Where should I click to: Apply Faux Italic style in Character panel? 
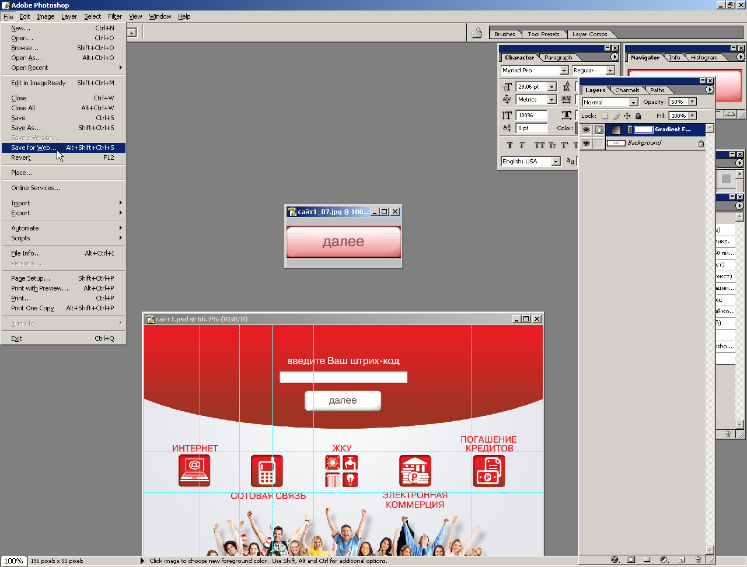pos(522,145)
